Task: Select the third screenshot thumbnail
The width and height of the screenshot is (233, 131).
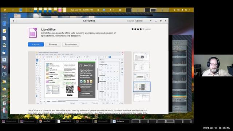Action: (142, 76)
